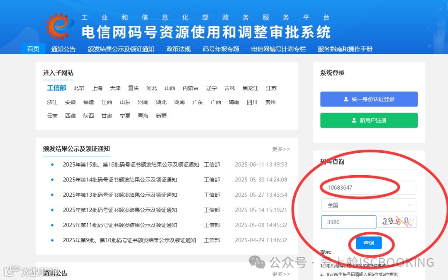
Task: Click the 统一身份认证登录 button
Action: click(x=369, y=99)
